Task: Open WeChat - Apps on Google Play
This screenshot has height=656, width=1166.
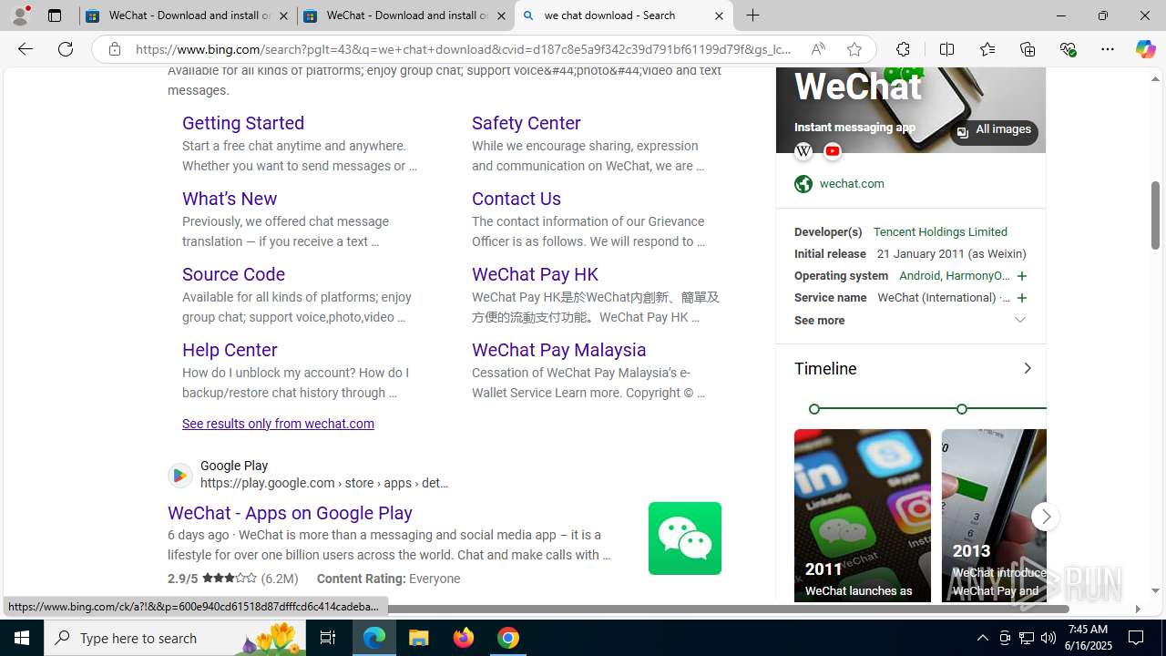Action: (290, 513)
